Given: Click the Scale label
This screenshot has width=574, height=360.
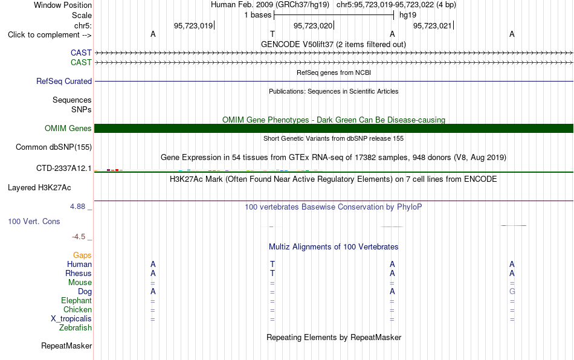Looking at the screenshot, I should click(82, 15).
